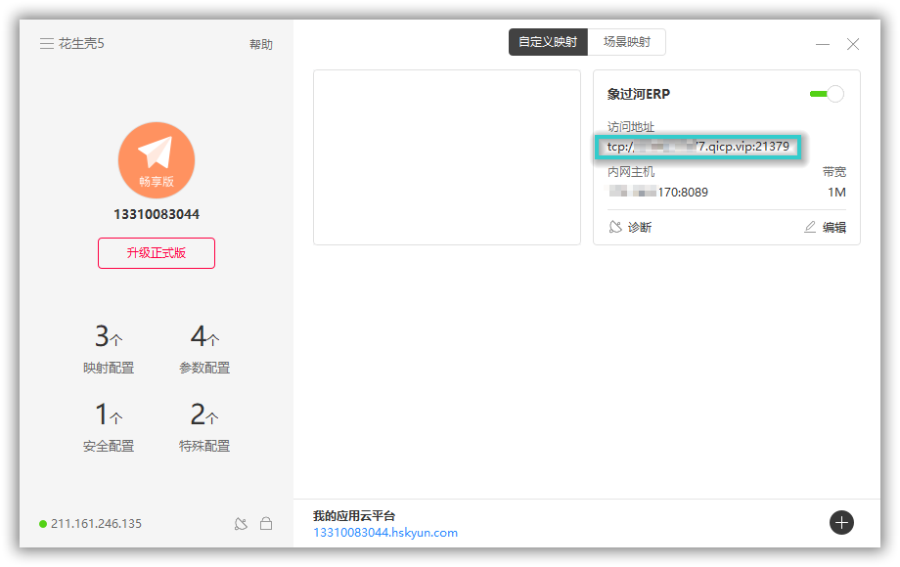900x567 pixels.
Task: Open the 1个 安全配置 statistic
Action: point(109,426)
